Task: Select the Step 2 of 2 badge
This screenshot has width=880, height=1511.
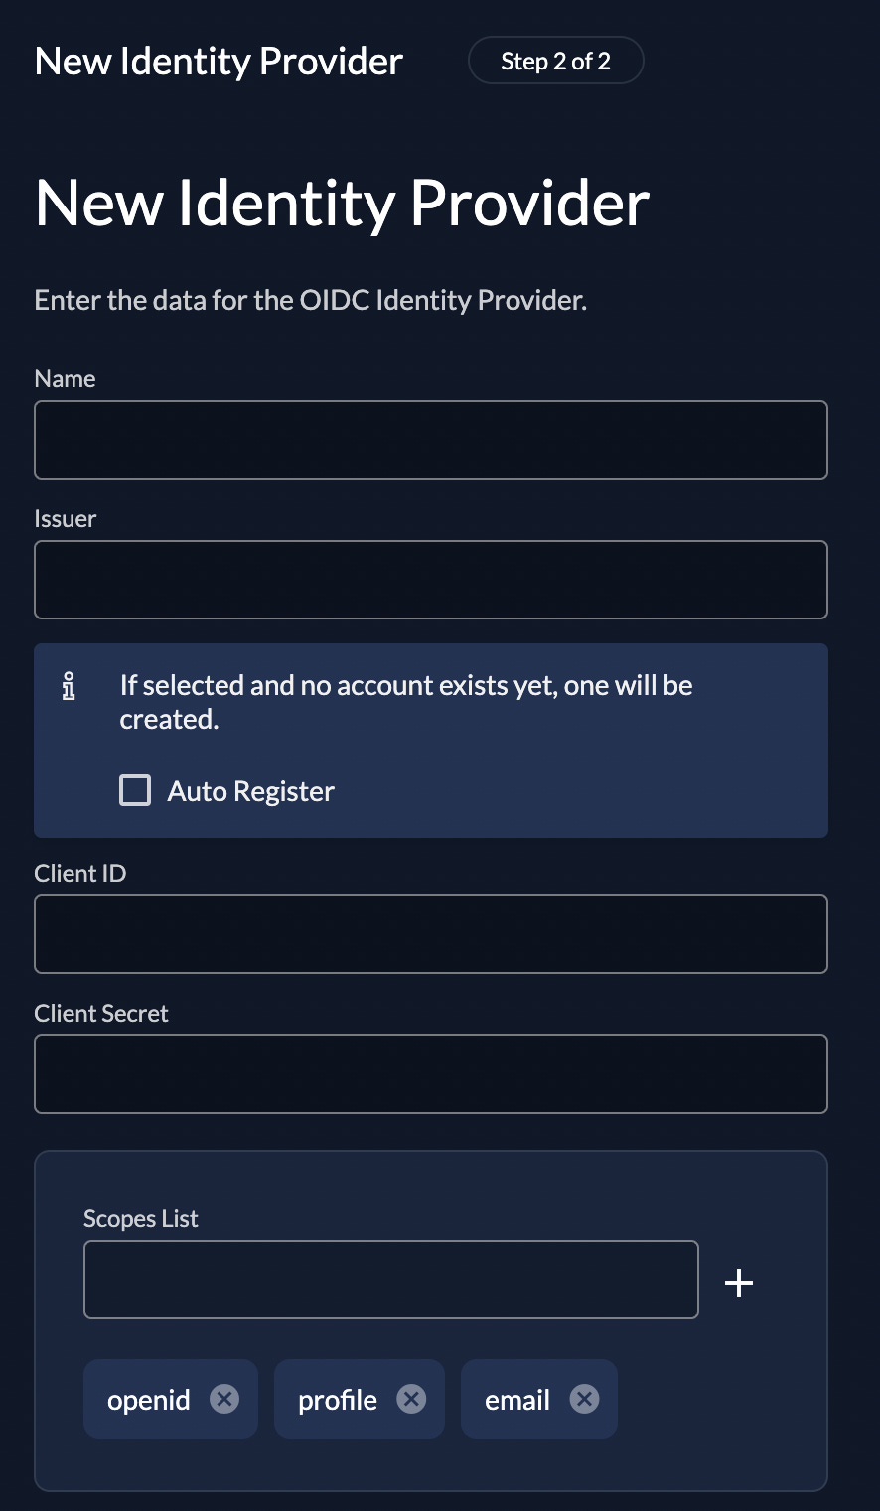Action: [555, 60]
